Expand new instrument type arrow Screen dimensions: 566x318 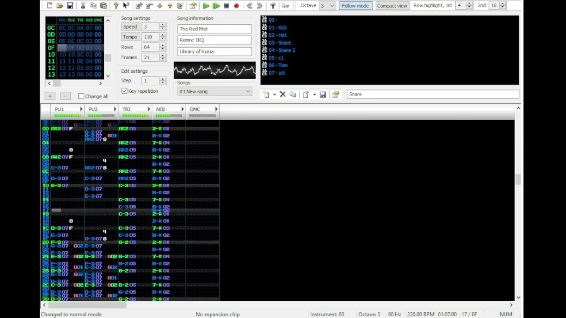pos(275,95)
